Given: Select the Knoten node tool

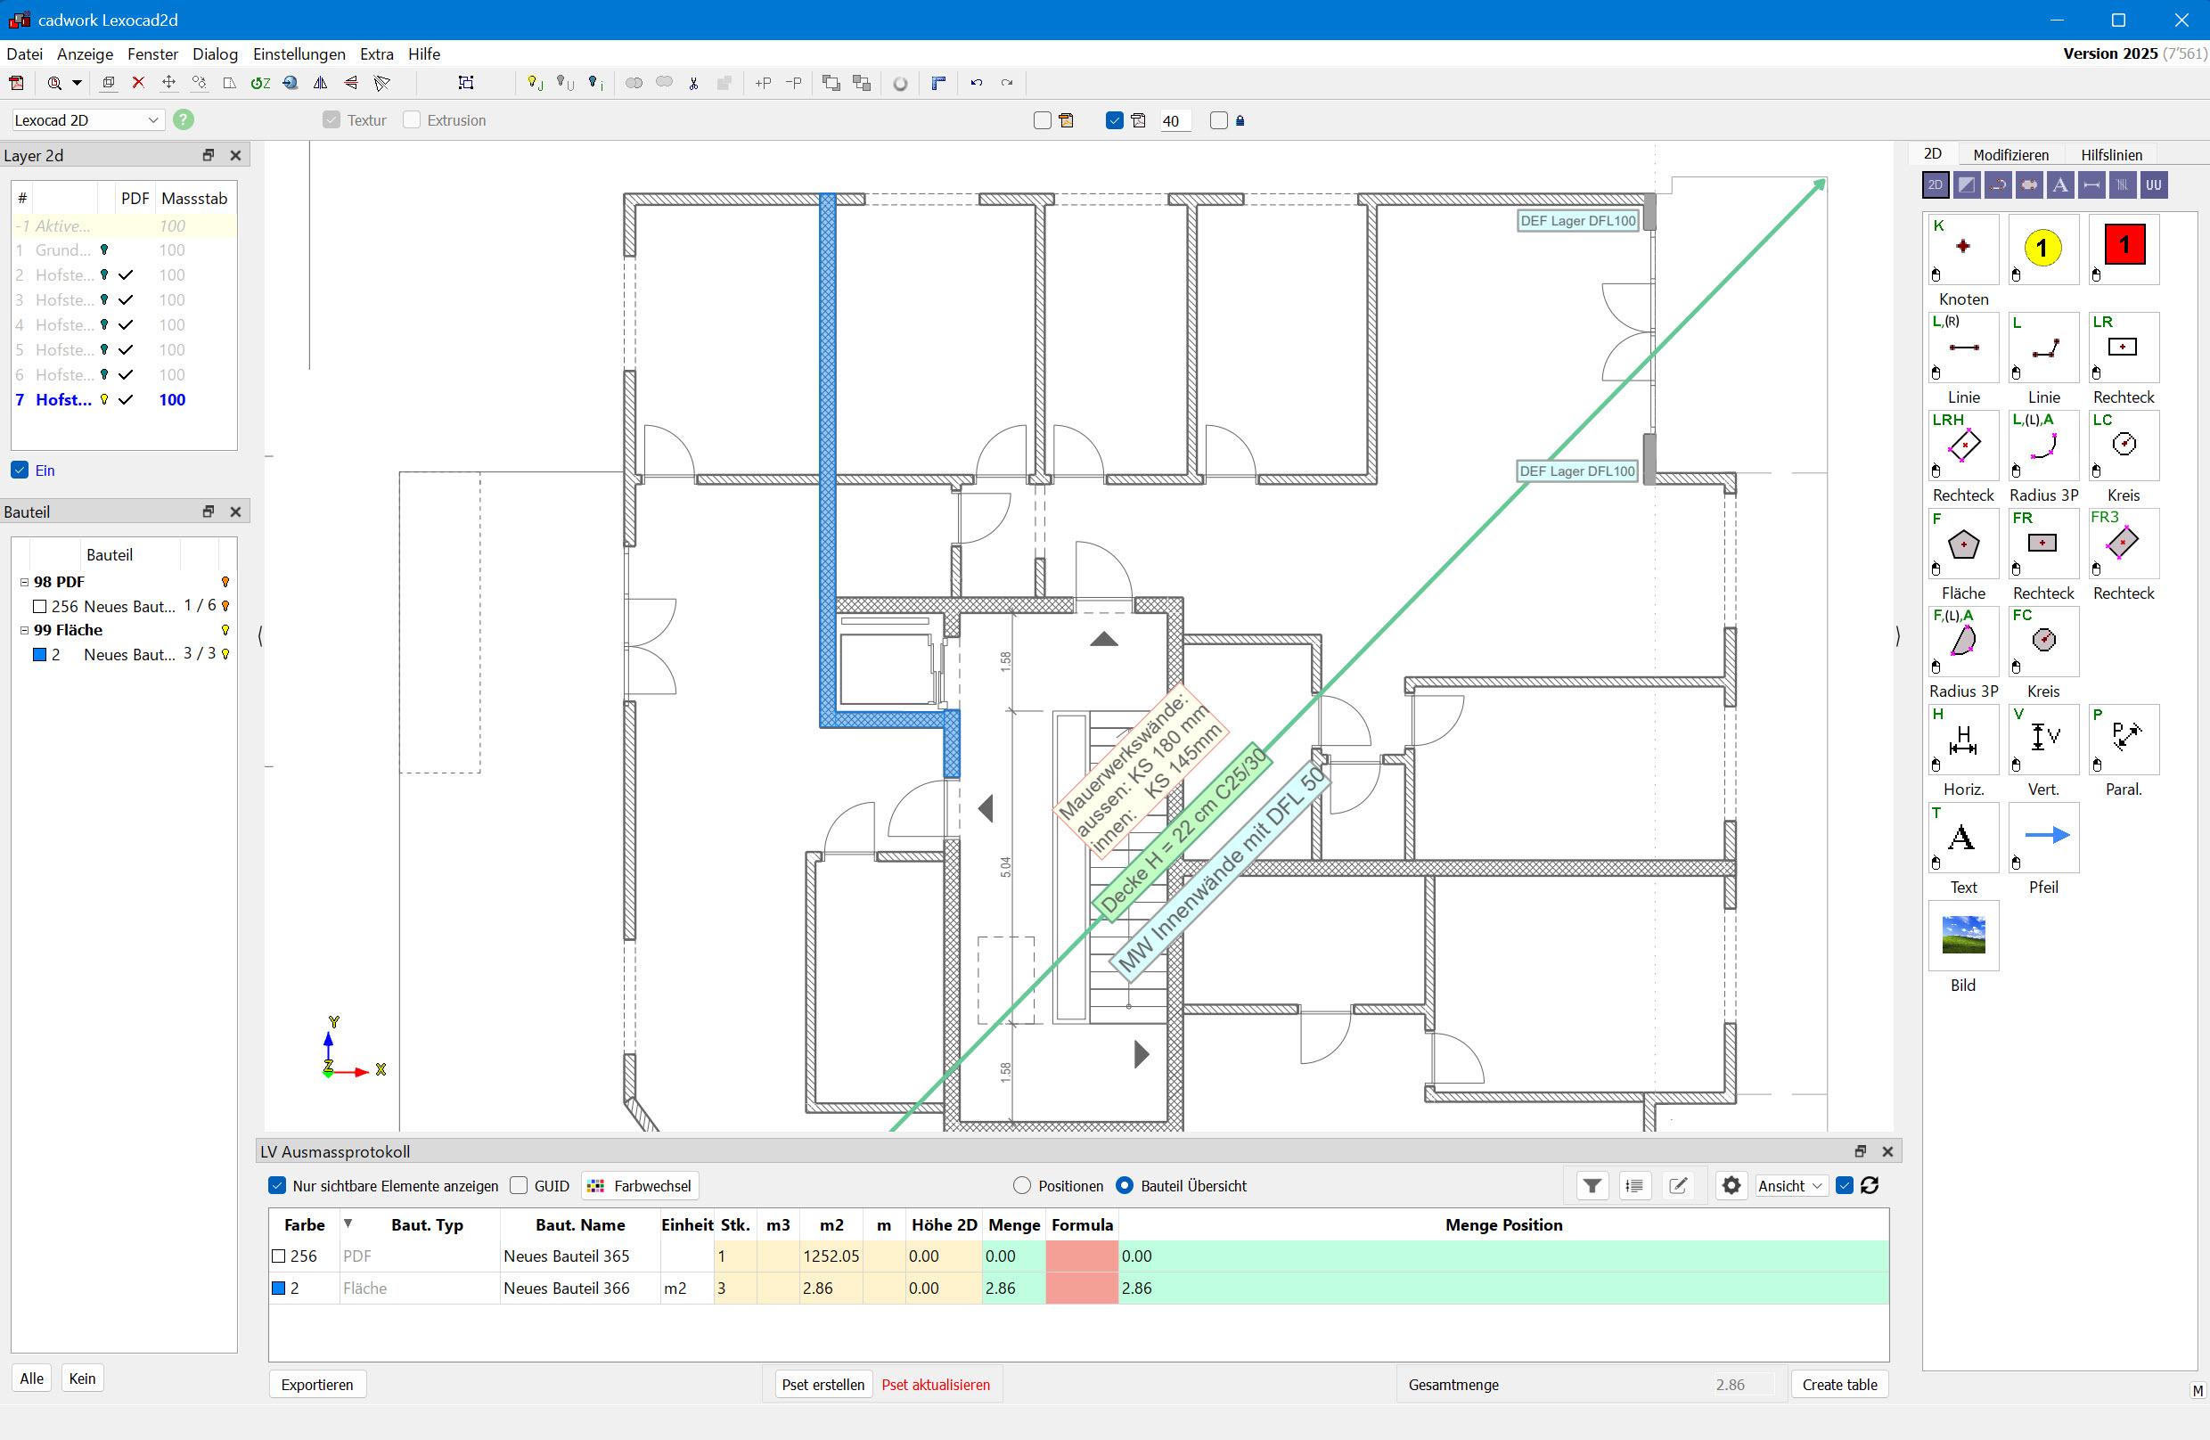Looking at the screenshot, I should (x=1962, y=248).
